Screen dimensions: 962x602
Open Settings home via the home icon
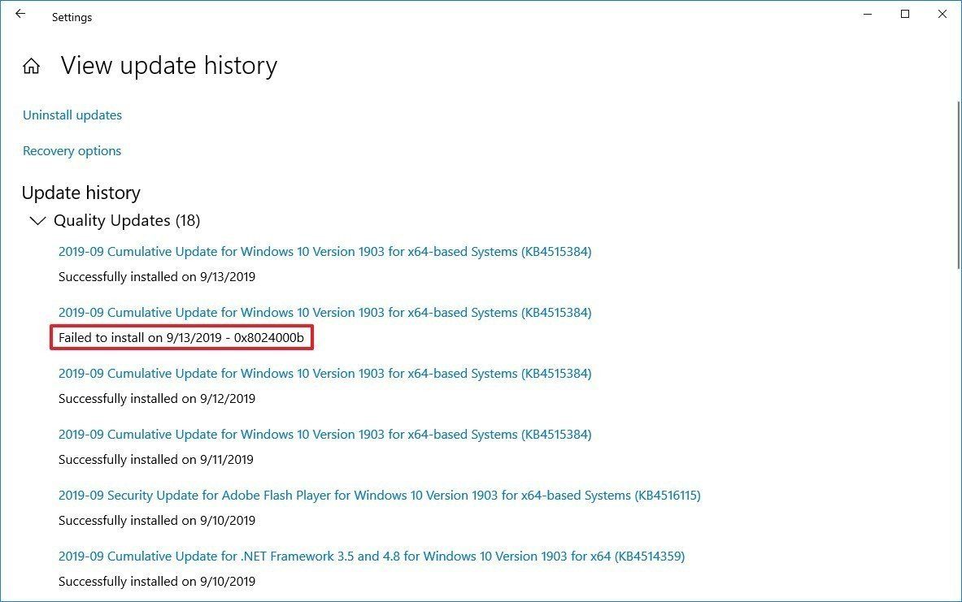30,66
